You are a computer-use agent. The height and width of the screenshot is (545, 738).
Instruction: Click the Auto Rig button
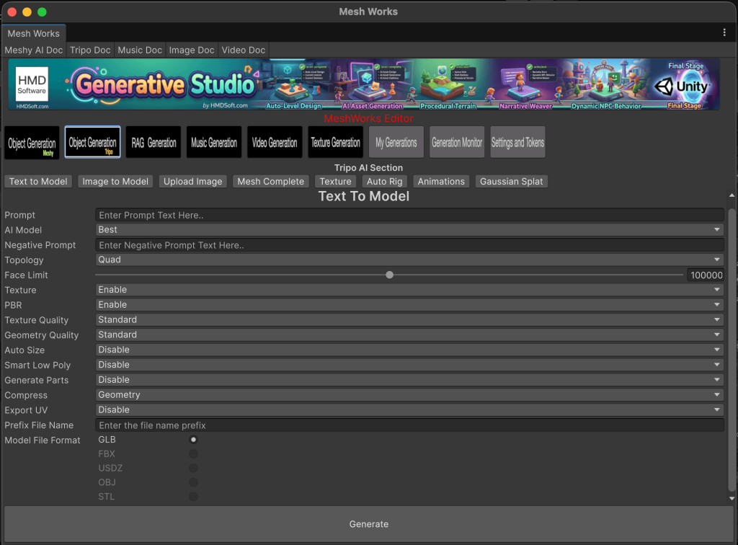385,182
